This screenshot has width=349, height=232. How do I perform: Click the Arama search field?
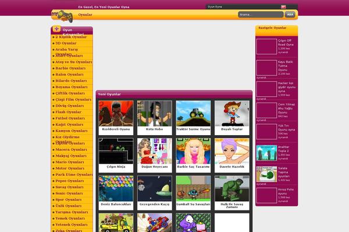pos(261,14)
